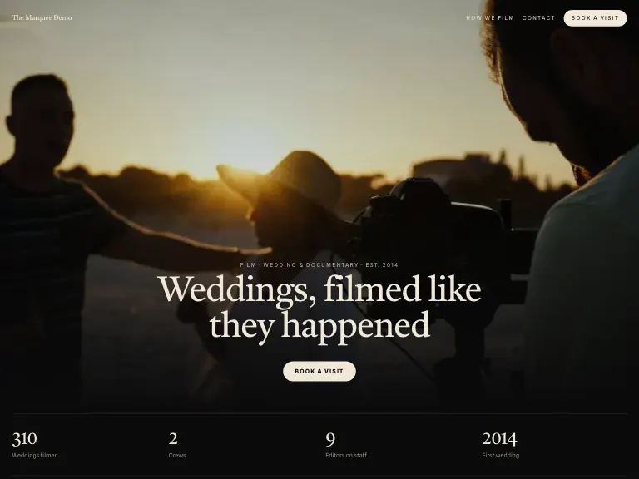Click Book a Visit in header
Screen dimensions: 639x479
(x=595, y=18)
